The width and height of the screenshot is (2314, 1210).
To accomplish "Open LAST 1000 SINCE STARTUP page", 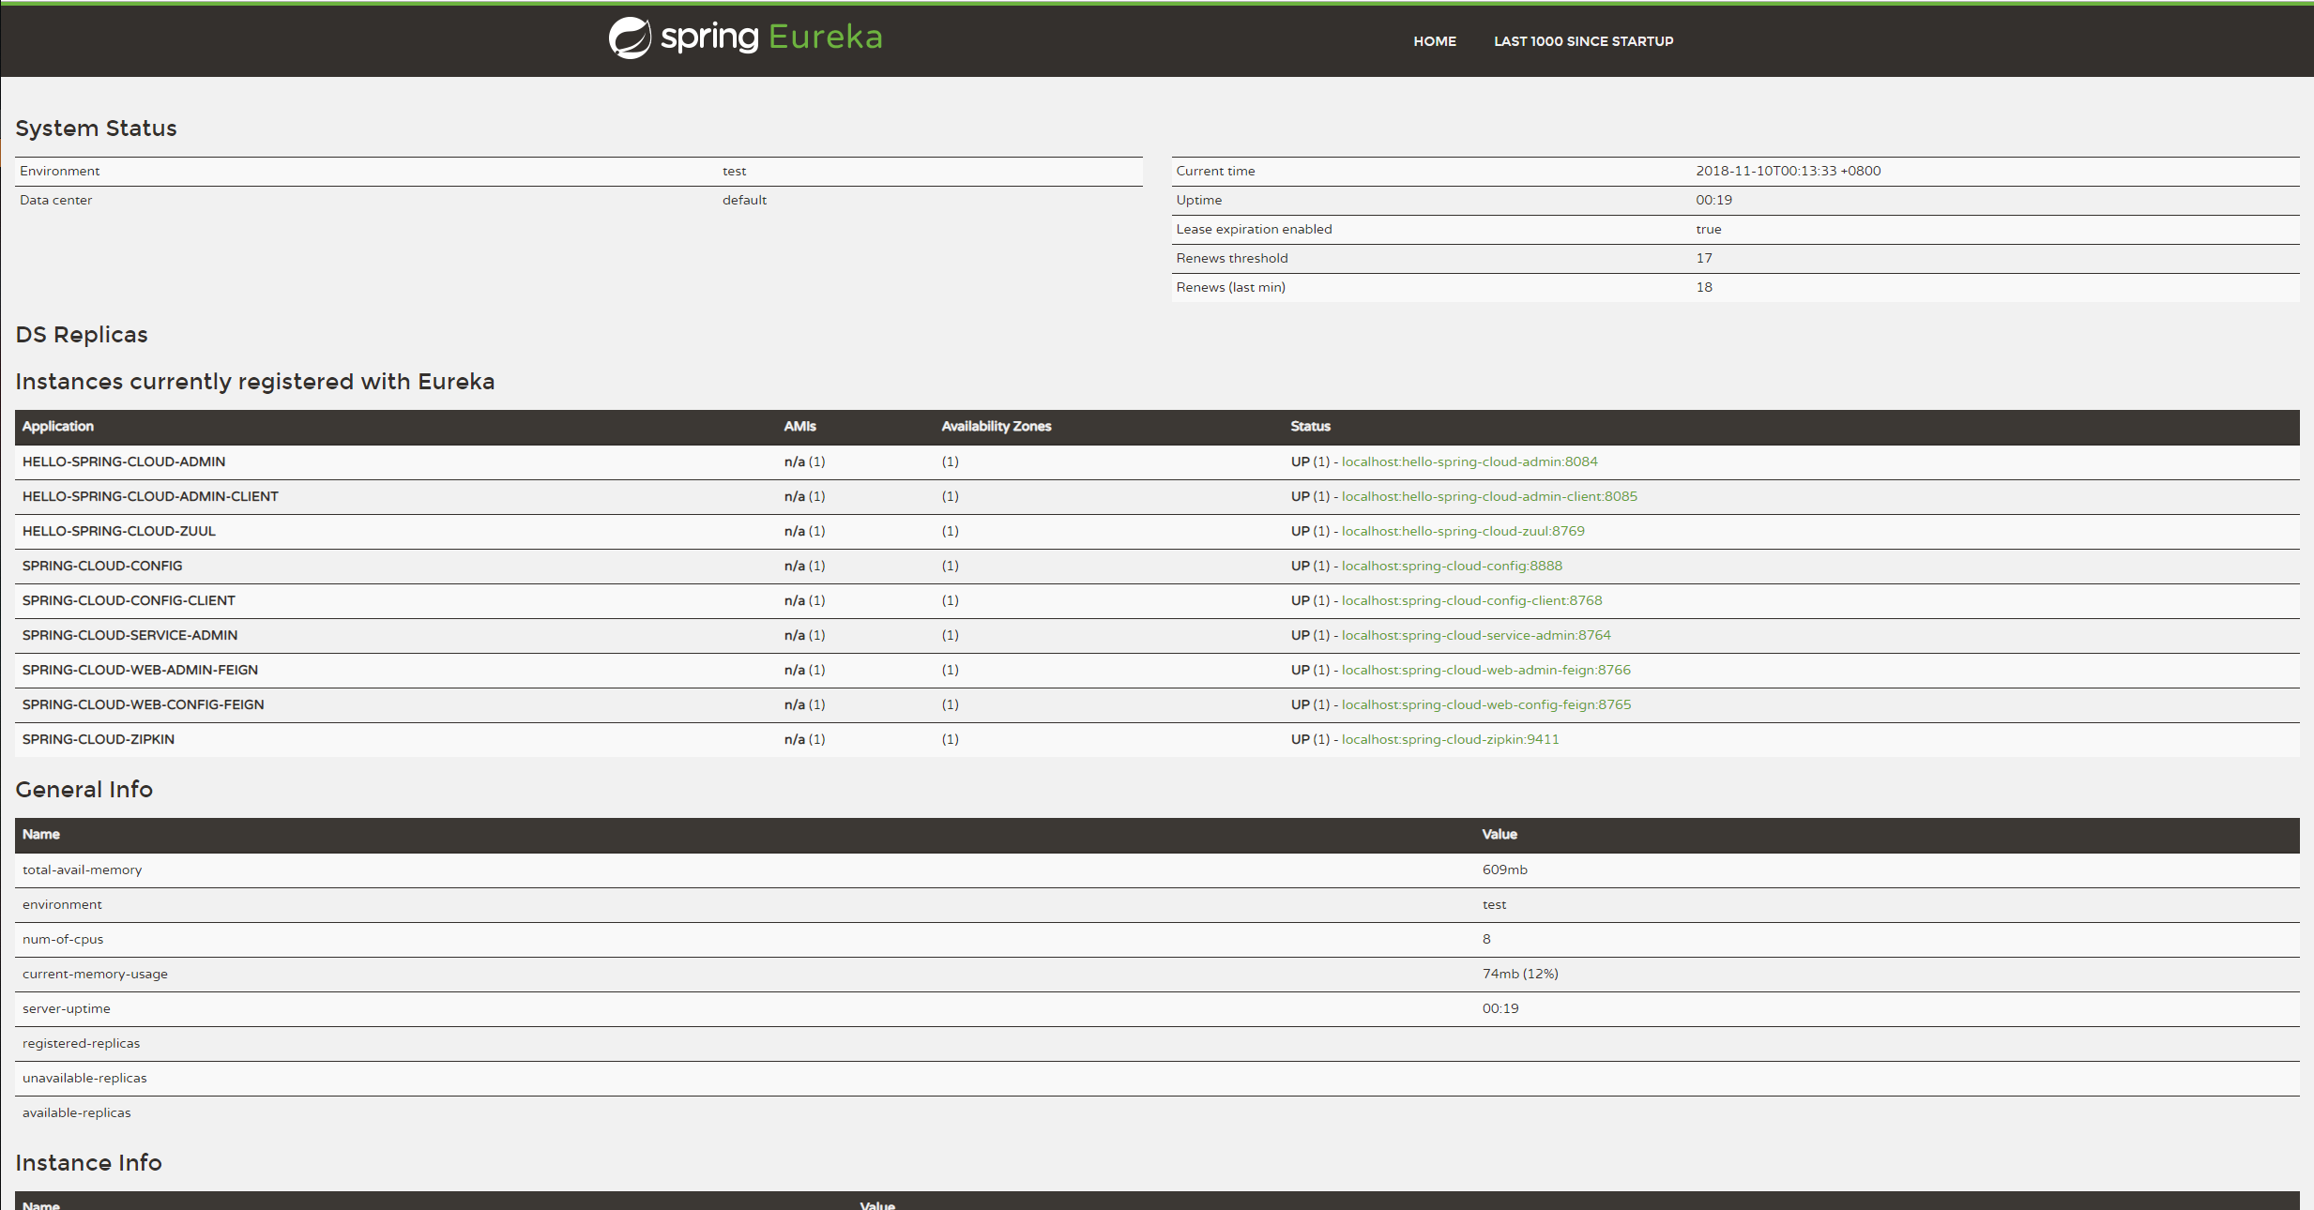I will (1583, 41).
